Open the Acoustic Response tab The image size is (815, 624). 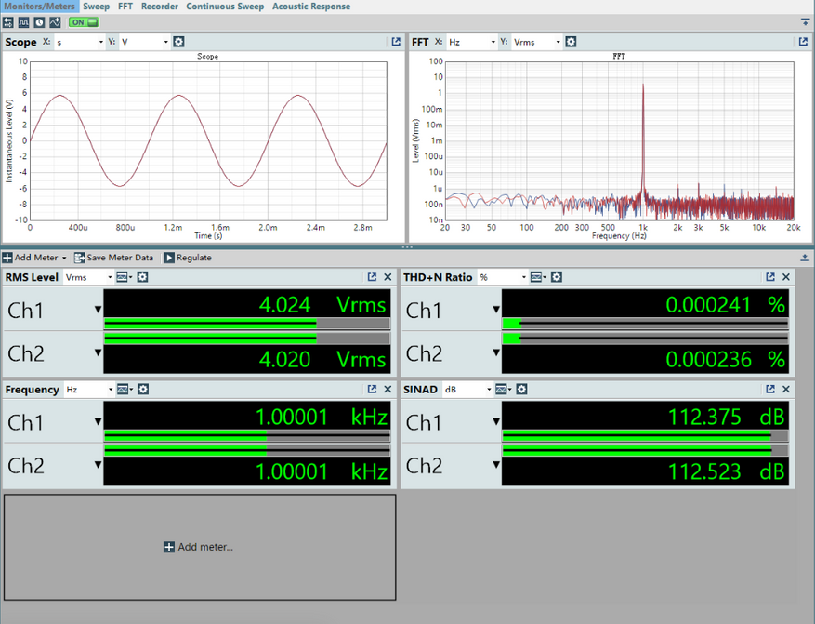pyautogui.click(x=311, y=7)
